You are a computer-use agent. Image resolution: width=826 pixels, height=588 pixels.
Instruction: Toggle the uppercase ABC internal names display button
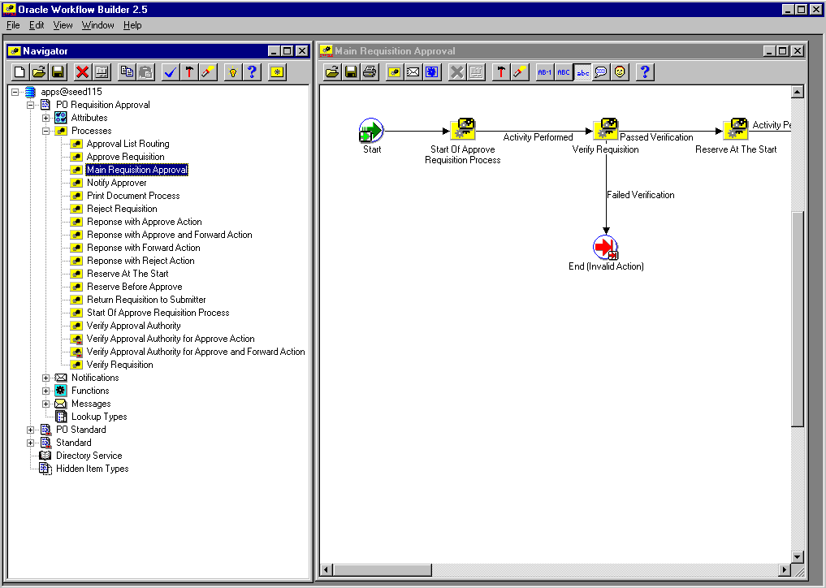coord(563,72)
